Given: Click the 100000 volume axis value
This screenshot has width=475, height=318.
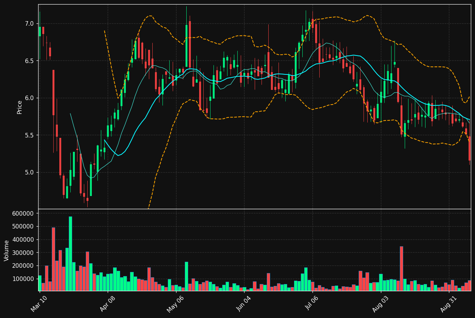Looking at the screenshot, I should (23, 279).
